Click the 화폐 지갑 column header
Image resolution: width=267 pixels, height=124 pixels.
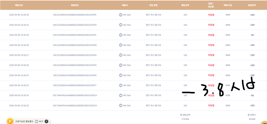point(228,5)
